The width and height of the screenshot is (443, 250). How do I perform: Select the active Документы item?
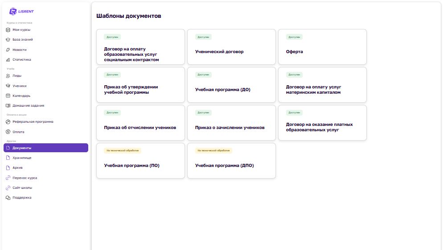click(46, 148)
